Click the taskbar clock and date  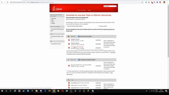pos(161,91)
